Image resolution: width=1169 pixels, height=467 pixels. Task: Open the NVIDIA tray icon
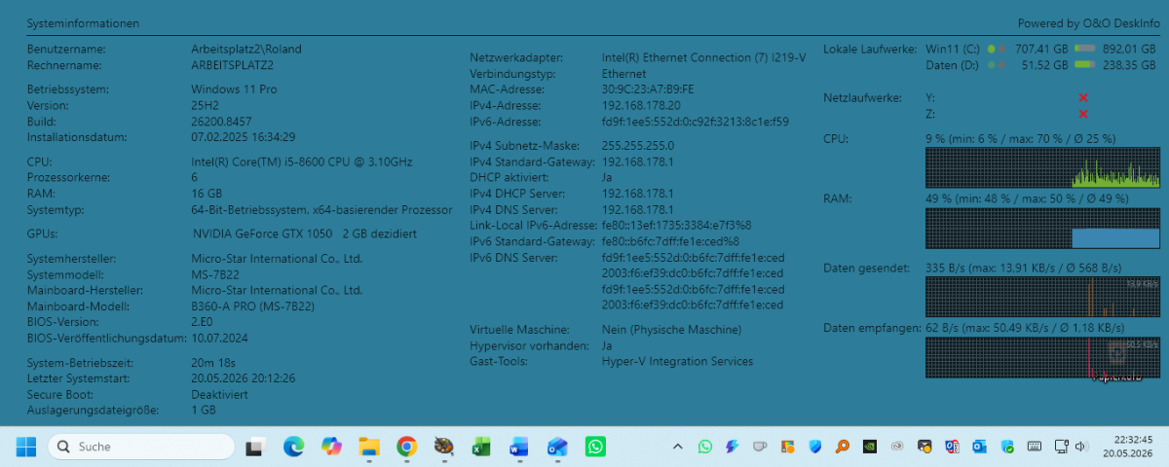(870, 447)
